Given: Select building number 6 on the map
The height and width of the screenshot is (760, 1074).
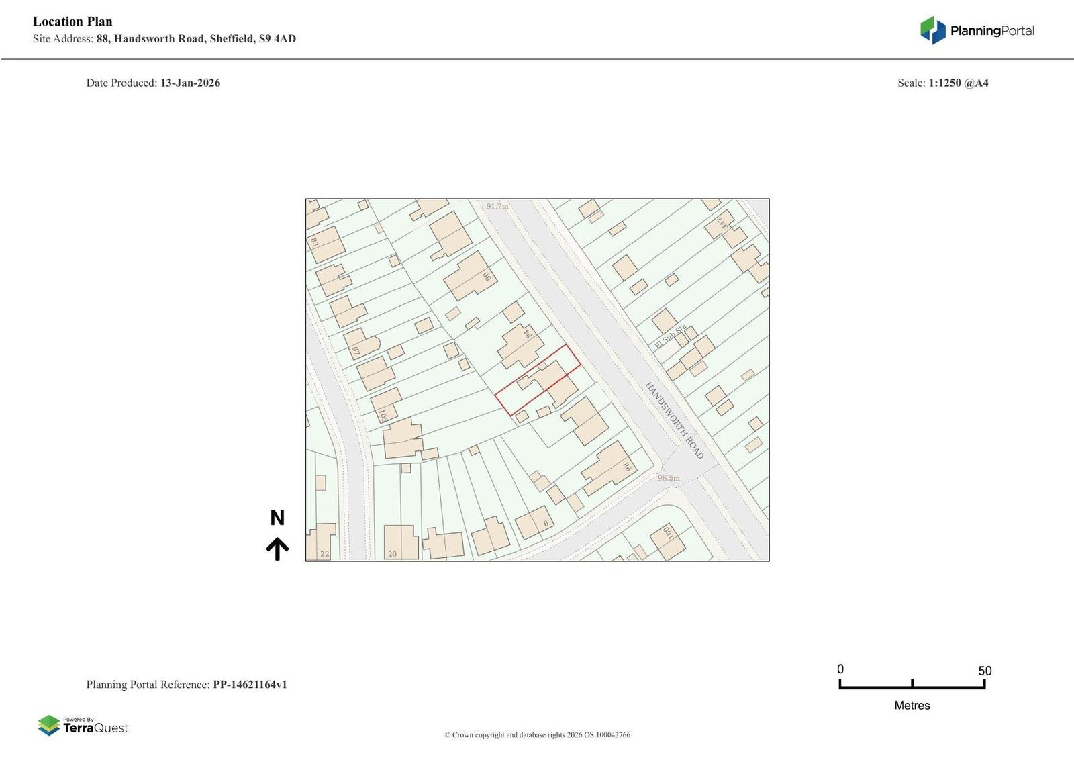Looking at the screenshot, I should pyautogui.click(x=534, y=522).
